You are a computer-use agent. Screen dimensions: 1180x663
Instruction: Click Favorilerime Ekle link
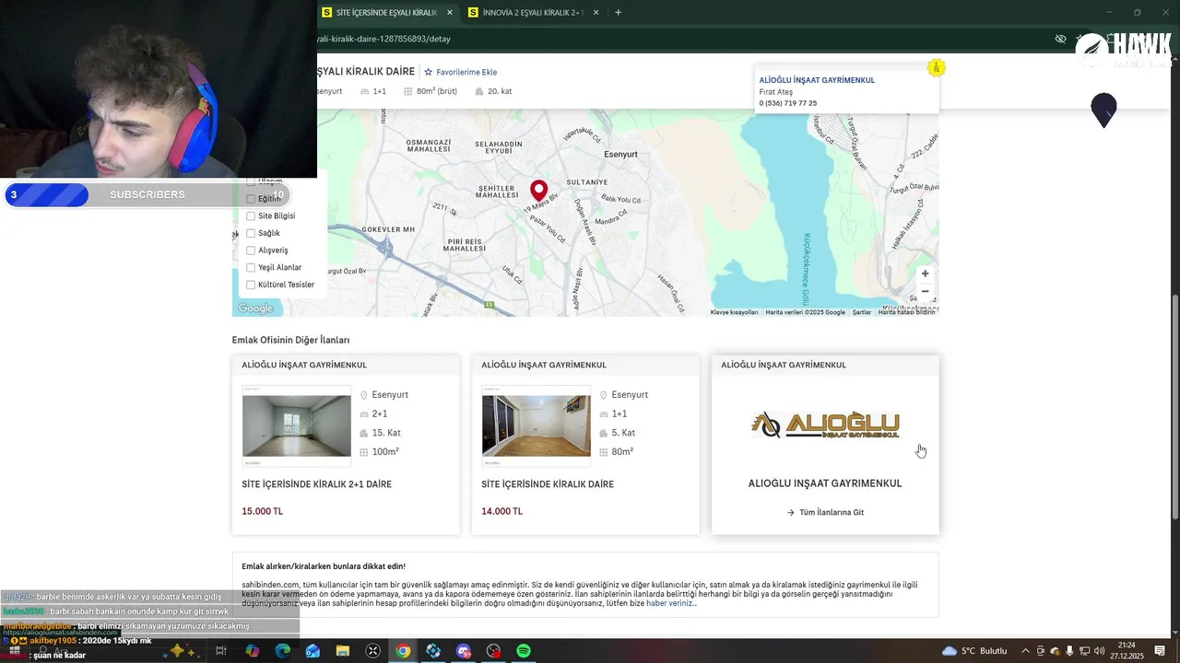coord(466,72)
